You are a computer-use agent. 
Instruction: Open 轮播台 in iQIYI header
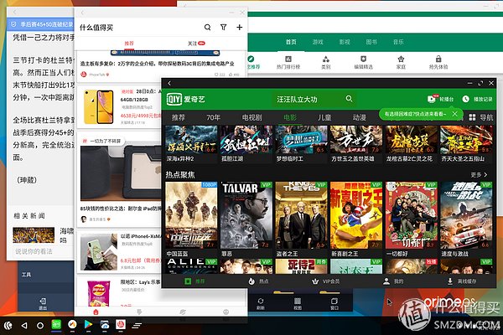(x=440, y=99)
